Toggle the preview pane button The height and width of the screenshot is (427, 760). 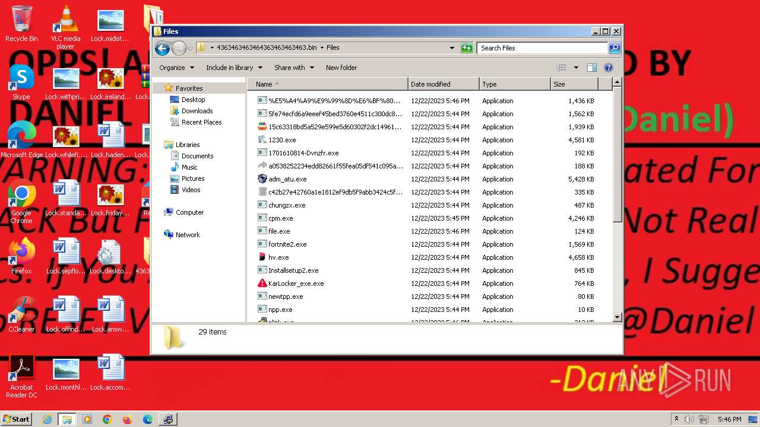click(x=592, y=68)
